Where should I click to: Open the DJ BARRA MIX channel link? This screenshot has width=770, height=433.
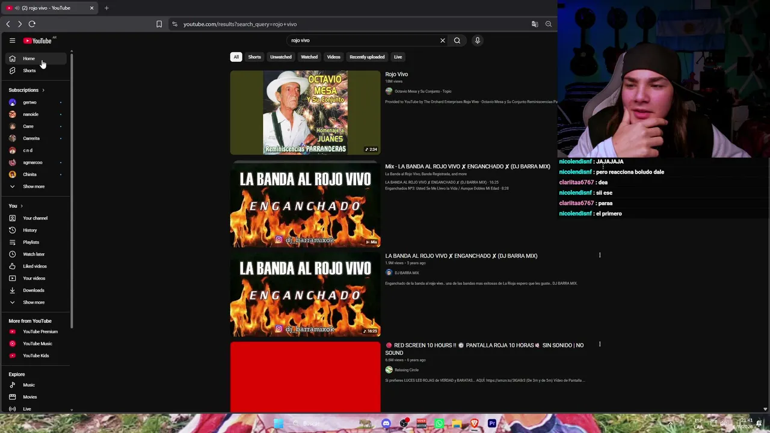click(x=407, y=273)
